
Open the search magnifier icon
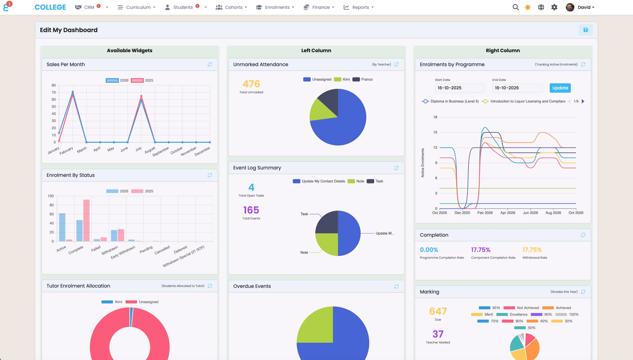pyautogui.click(x=515, y=7)
